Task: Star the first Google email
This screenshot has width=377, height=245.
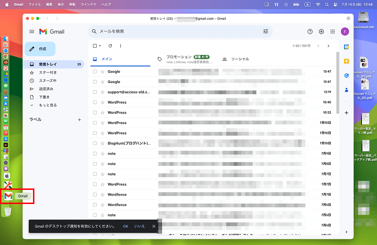Action: point(102,72)
